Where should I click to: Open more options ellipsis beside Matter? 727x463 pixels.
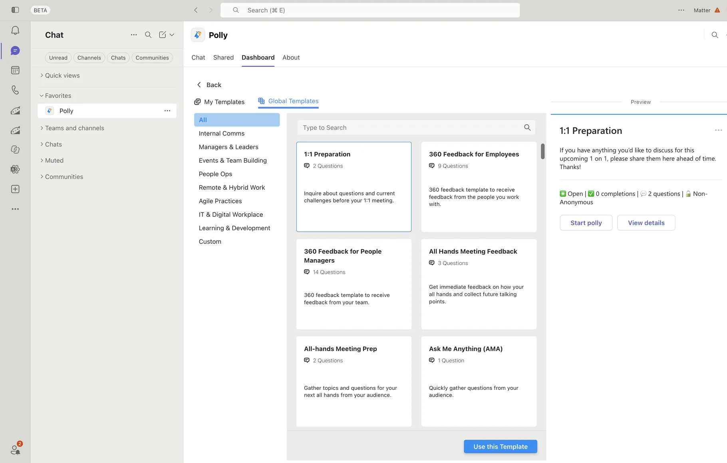(681, 10)
